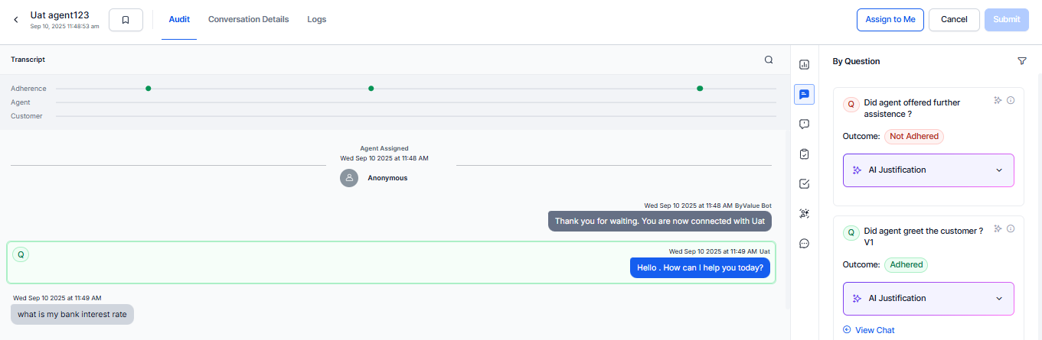
Task: Click the info icon on greet customer question
Action: point(1011,228)
